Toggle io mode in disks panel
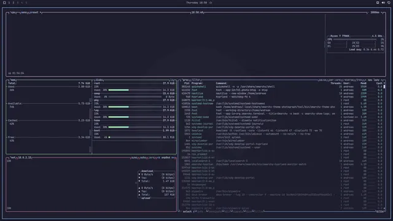 point(172,80)
